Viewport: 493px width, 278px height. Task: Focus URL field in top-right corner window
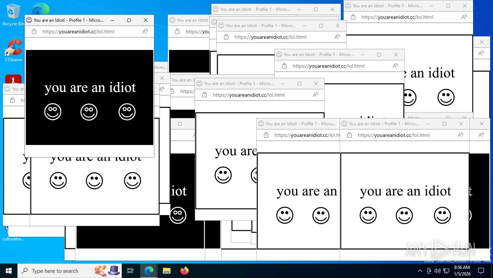[x=397, y=17]
